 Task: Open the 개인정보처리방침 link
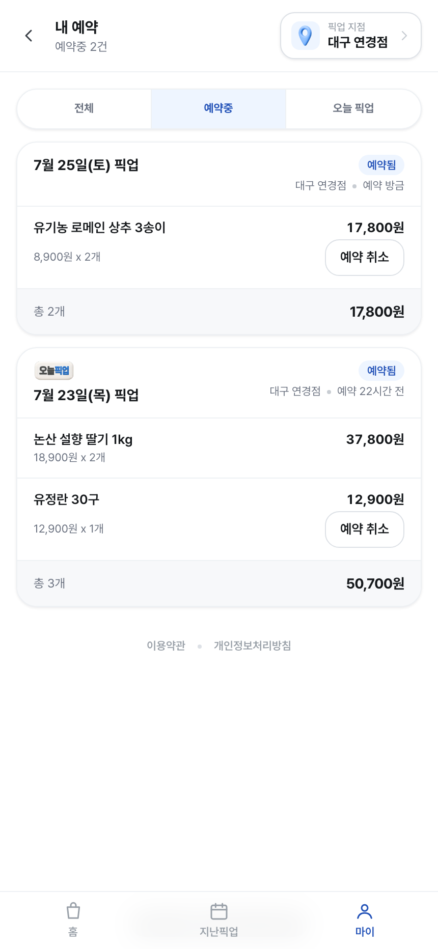[x=253, y=646]
